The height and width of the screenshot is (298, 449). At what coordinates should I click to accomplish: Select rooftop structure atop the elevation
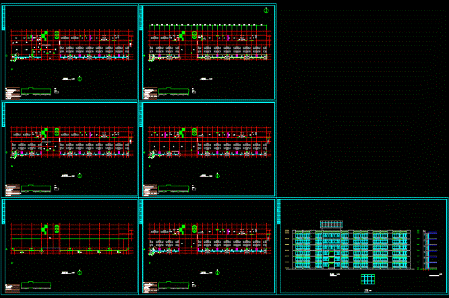331,225
